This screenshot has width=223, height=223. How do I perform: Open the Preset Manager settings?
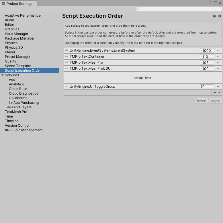pyautogui.click(x=18, y=57)
